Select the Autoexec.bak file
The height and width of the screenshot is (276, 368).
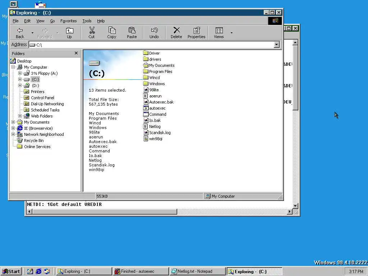[x=158, y=102]
